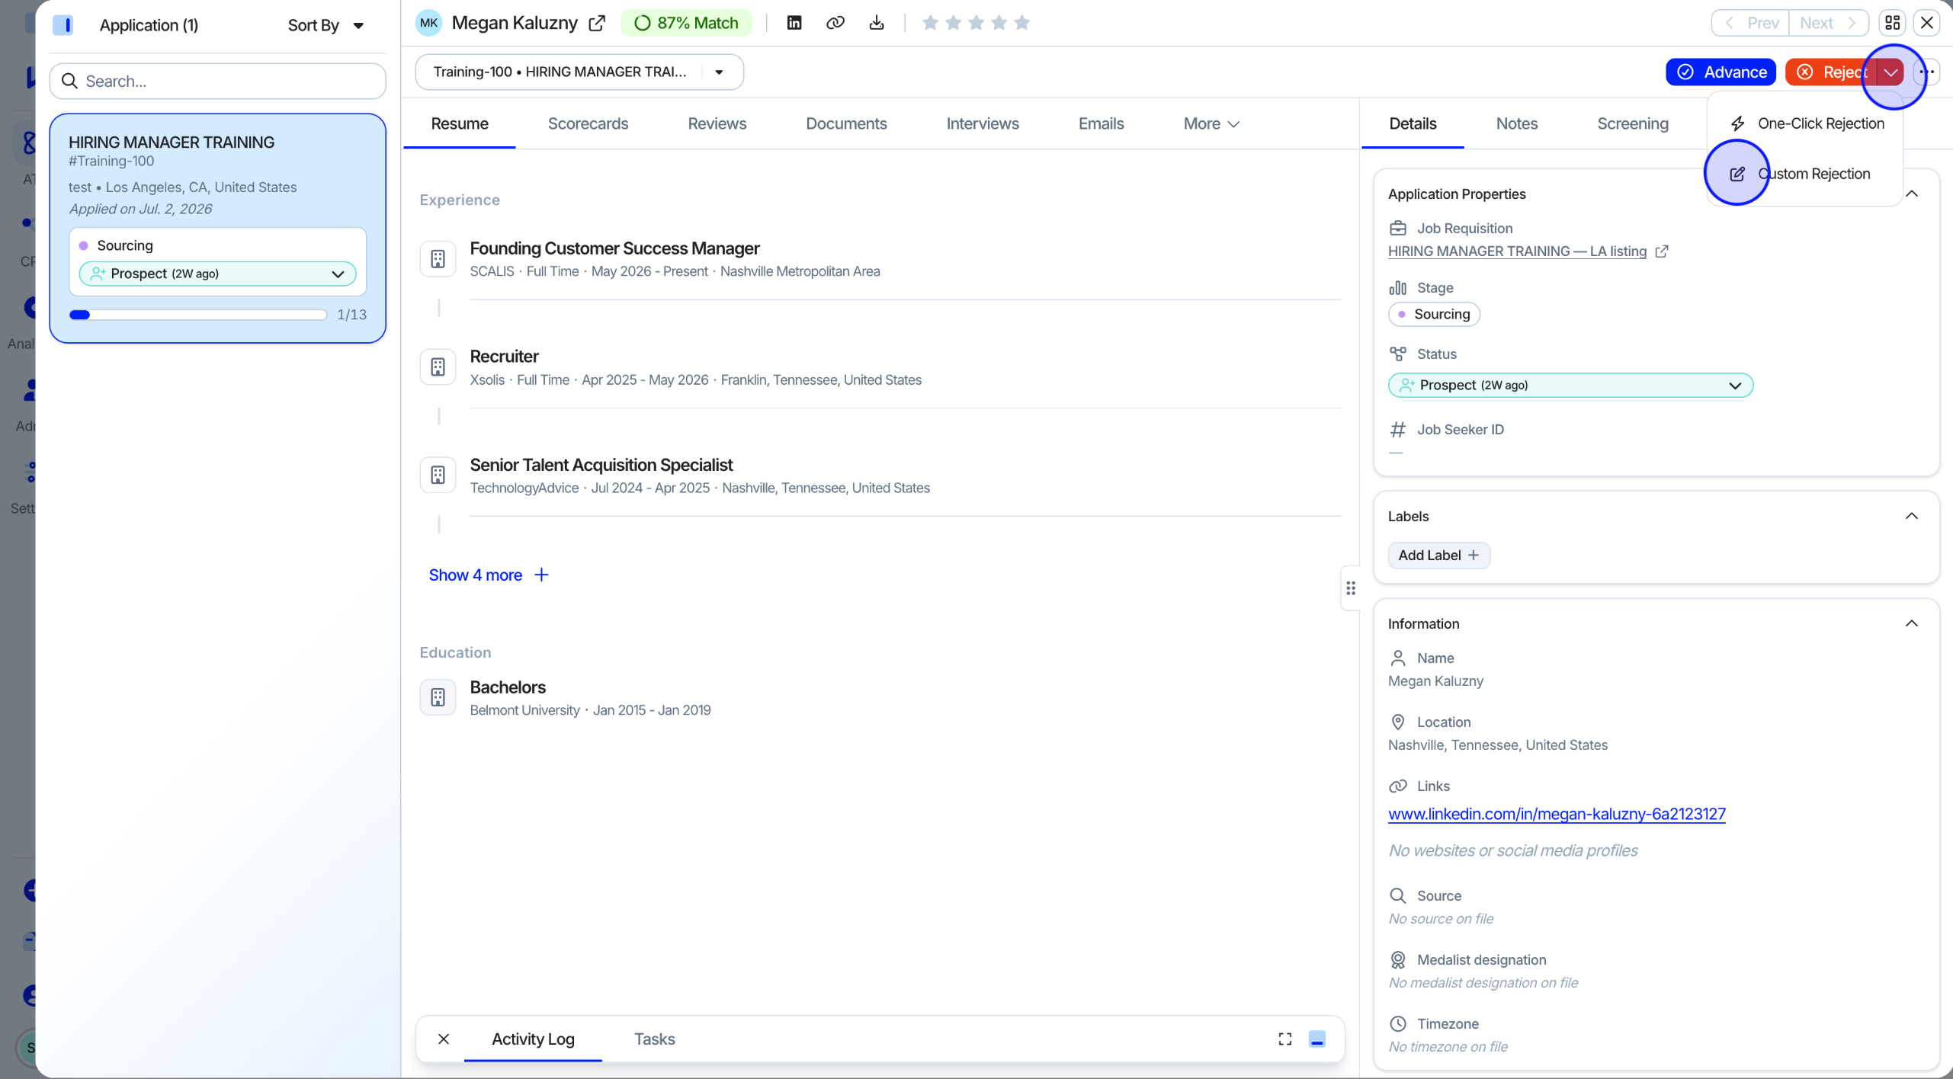Click TechnologyAdvice company building icon

click(438, 475)
